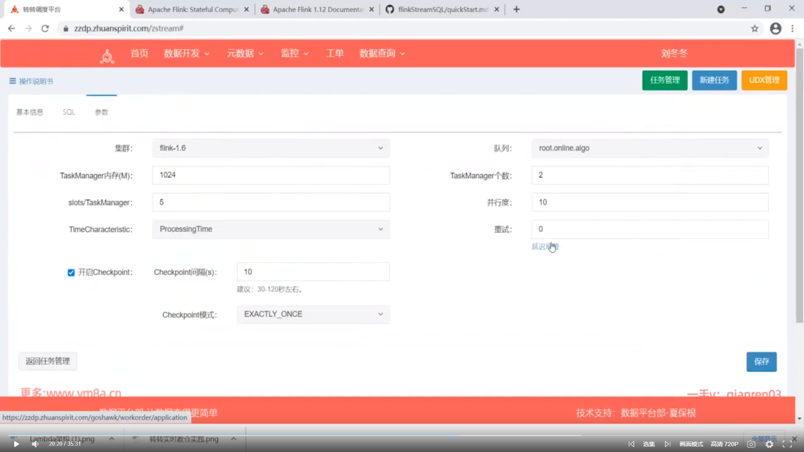Screen dimensions: 804x452
Task: Click the green 任务管理 button
Action: point(665,80)
